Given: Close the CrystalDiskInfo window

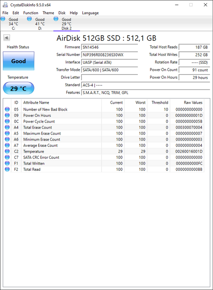Looking at the screenshot, I should coord(206,5).
